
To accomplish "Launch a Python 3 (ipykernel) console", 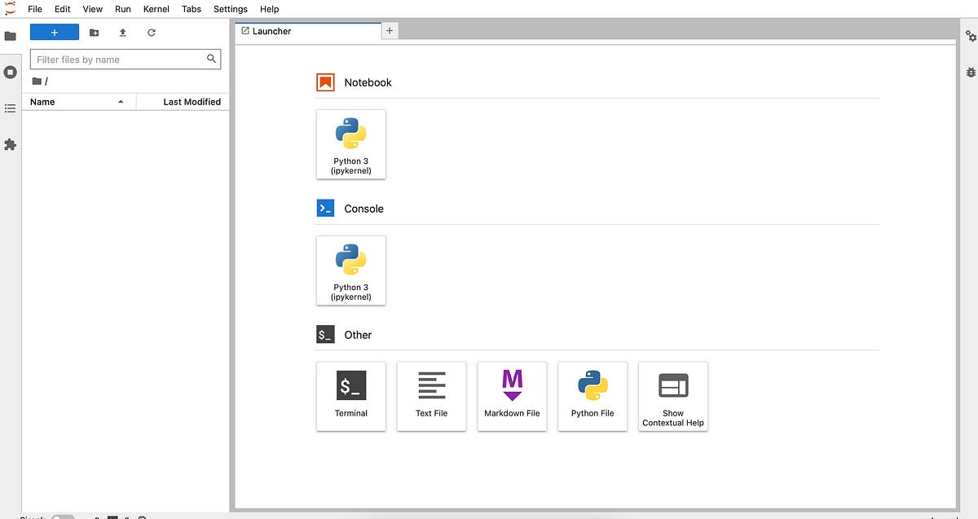I will (x=351, y=270).
